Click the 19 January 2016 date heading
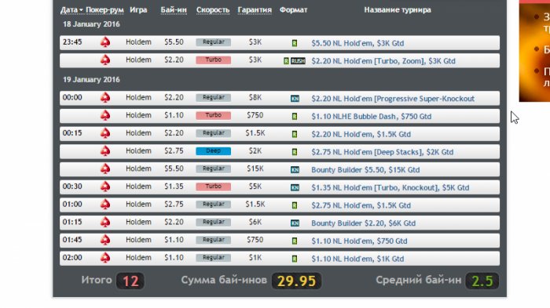Image resolution: width=550 pixels, height=308 pixels. [91, 79]
